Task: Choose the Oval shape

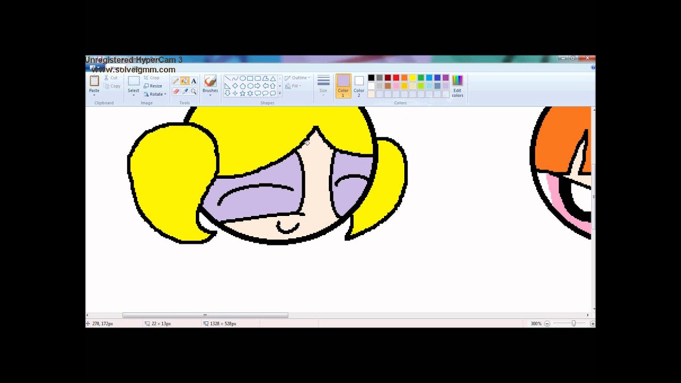Action: coord(243,79)
